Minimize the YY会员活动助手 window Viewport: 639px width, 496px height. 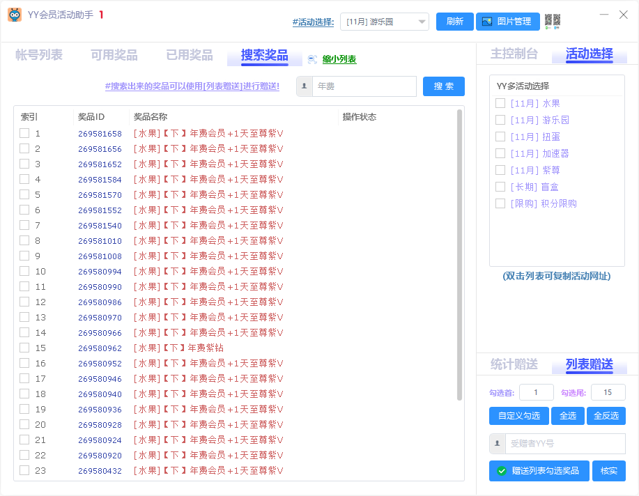coord(604,15)
